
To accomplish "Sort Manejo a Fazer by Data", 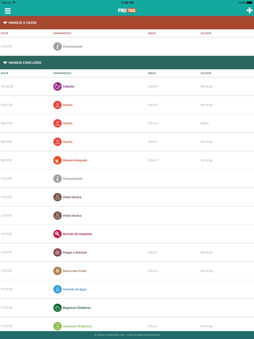I will point(4,33).
